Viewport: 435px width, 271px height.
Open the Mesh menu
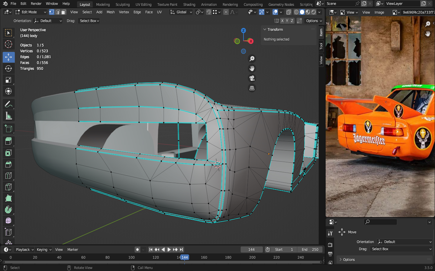[111, 12]
